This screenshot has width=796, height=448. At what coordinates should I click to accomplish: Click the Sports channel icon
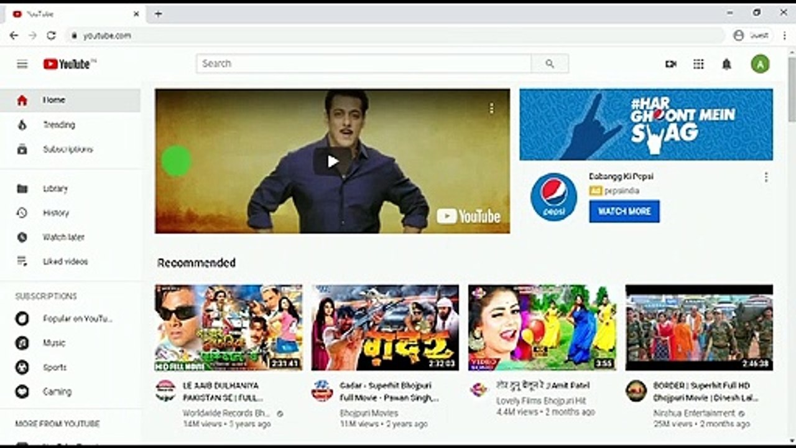(x=22, y=367)
